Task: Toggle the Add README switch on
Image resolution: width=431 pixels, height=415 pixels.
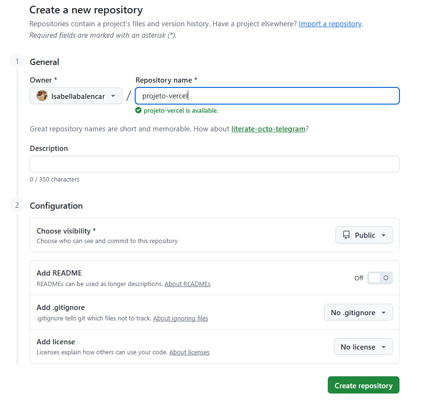Action: [x=380, y=278]
